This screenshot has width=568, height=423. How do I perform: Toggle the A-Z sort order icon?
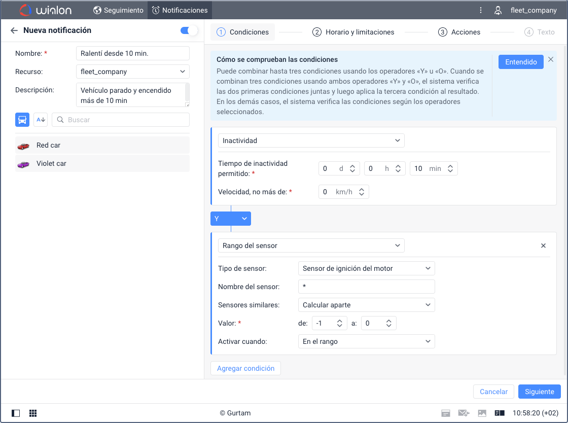click(41, 120)
